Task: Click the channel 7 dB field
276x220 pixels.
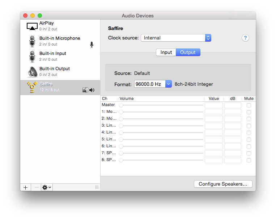Action: coord(233,153)
